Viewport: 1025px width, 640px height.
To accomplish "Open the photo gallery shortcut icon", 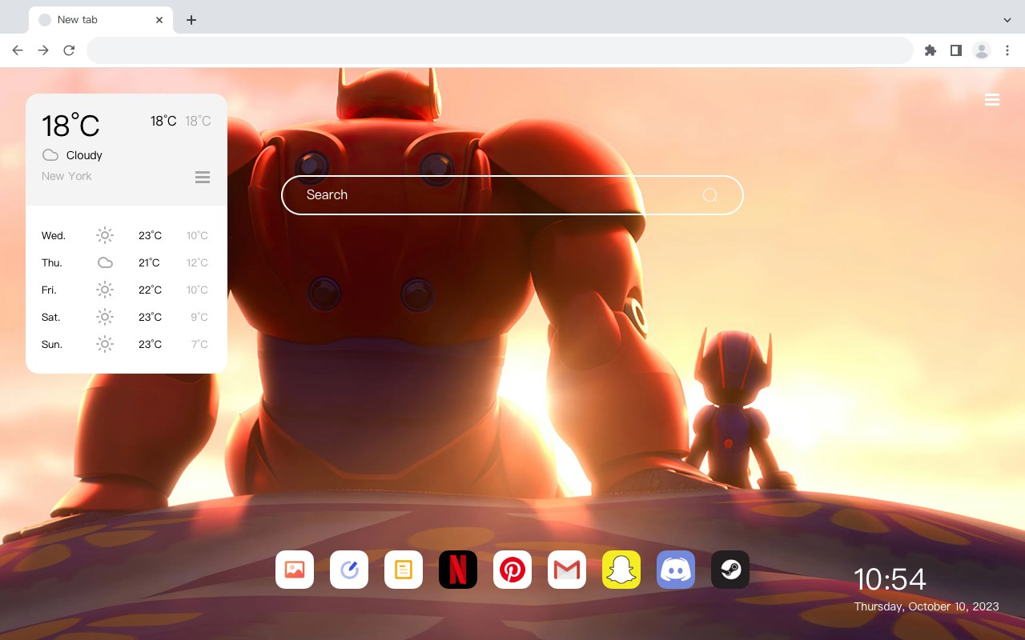I will pos(295,570).
